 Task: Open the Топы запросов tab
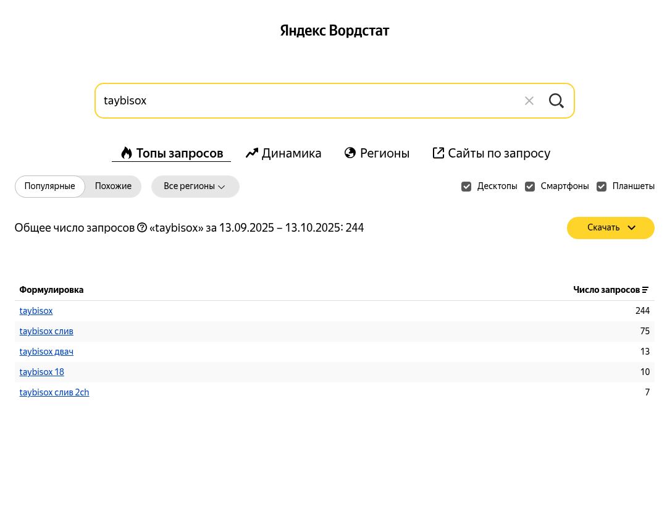172,153
